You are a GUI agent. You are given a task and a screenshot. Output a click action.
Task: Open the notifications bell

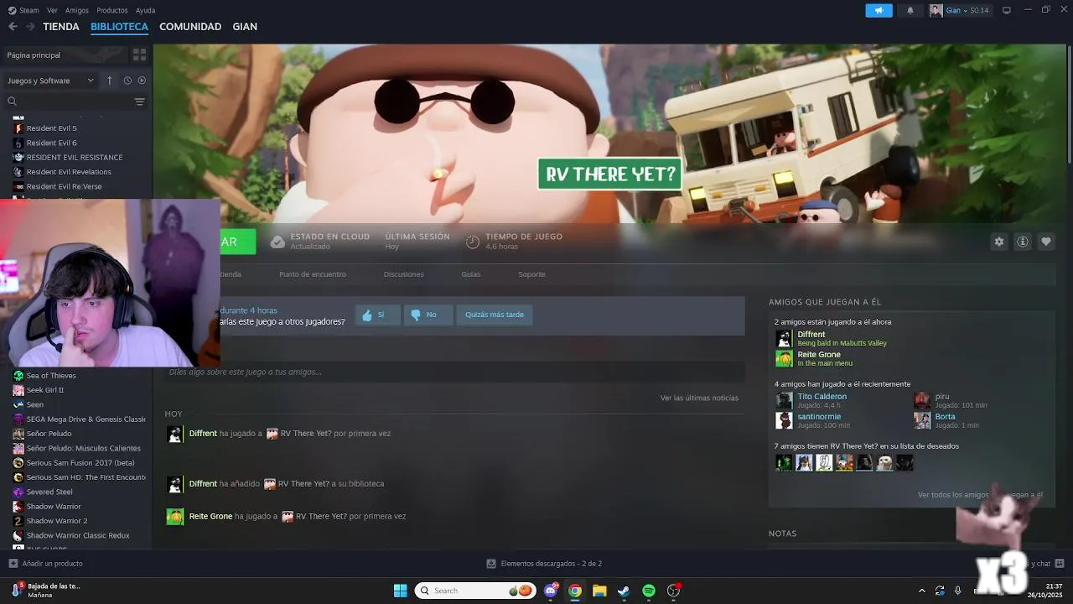pos(910,10)
